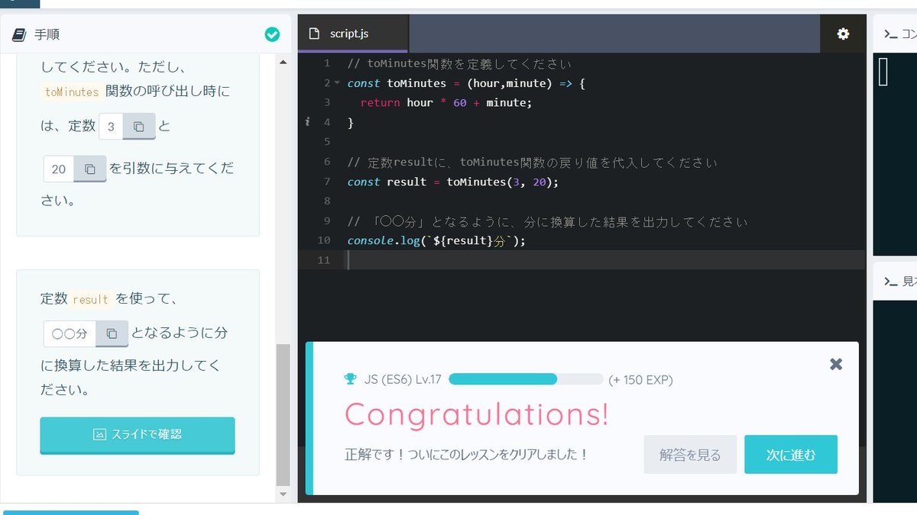Click the console panel prompt icon
The height and width of the screenshot is (515, 917).
click(x=890, y=34)
